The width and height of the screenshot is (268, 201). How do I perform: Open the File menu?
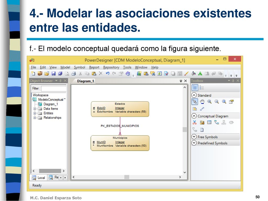33,67
